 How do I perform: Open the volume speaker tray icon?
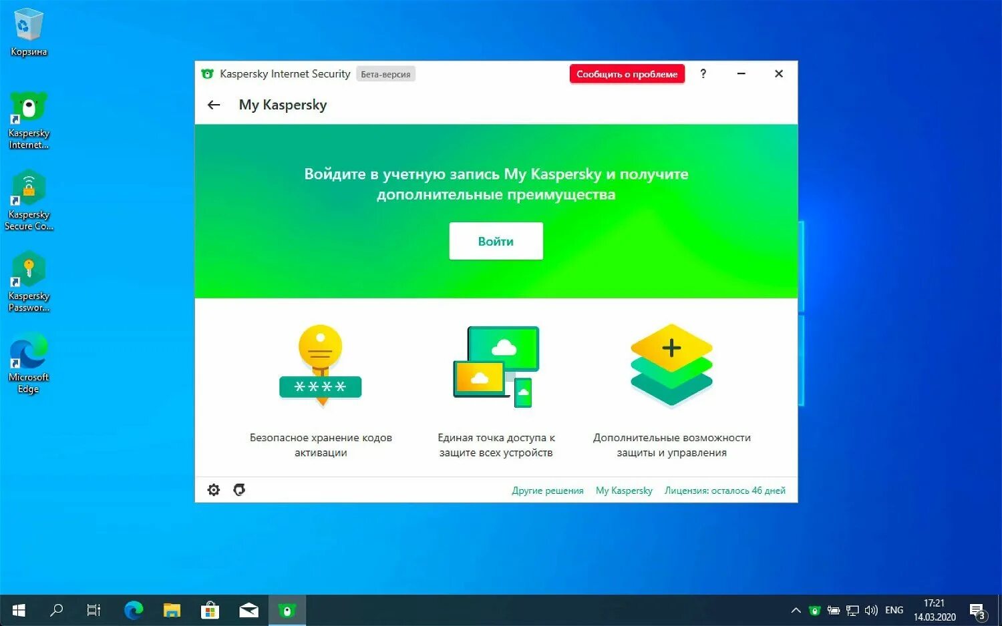coord(871,611)
